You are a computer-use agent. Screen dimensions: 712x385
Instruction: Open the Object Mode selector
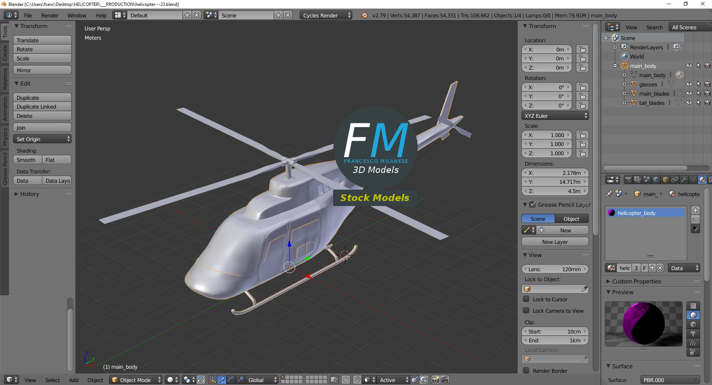136,380
